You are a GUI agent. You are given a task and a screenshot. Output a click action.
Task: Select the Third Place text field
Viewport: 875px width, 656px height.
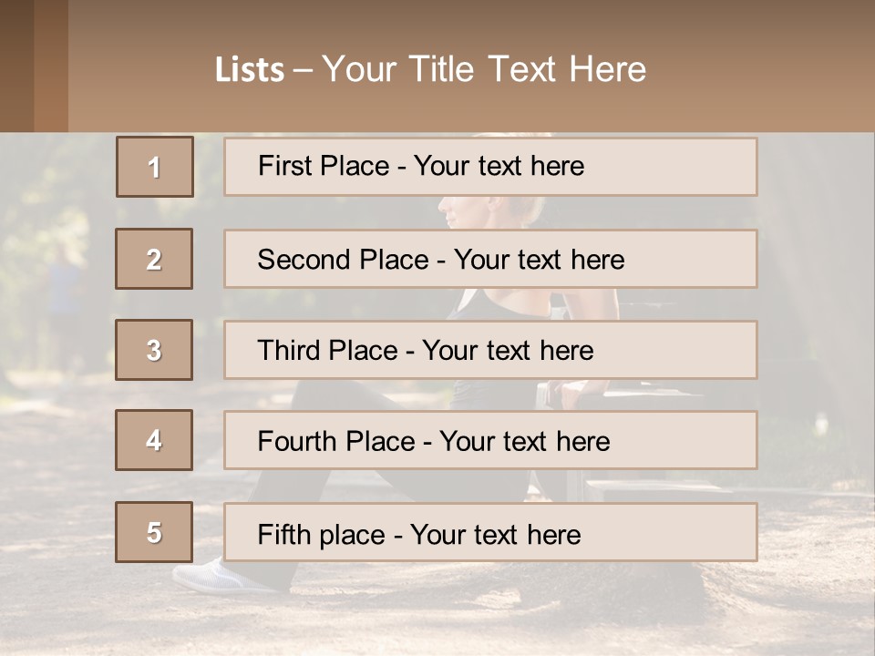(x=490, y=350)
